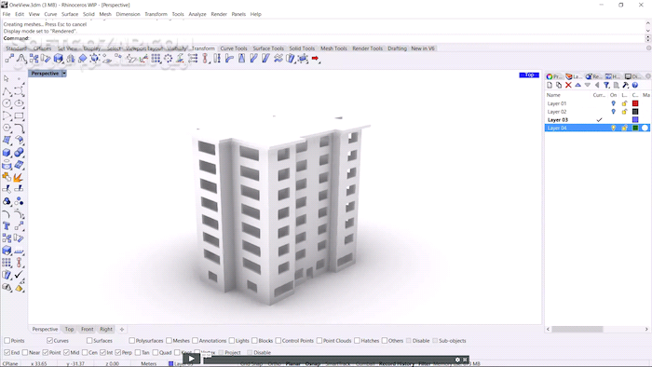Expand the command history scroll arrow

coord(648,31)
